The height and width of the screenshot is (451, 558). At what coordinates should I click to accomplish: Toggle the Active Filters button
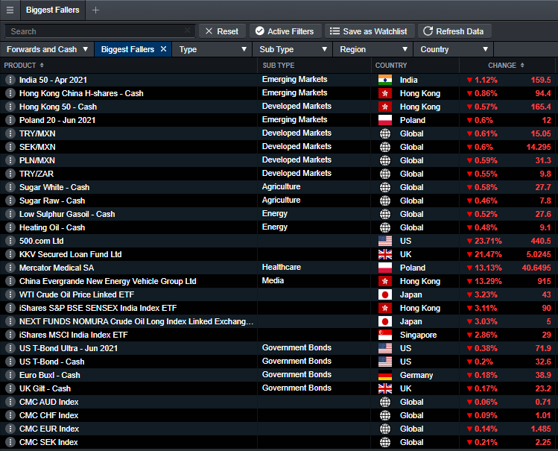285,31
